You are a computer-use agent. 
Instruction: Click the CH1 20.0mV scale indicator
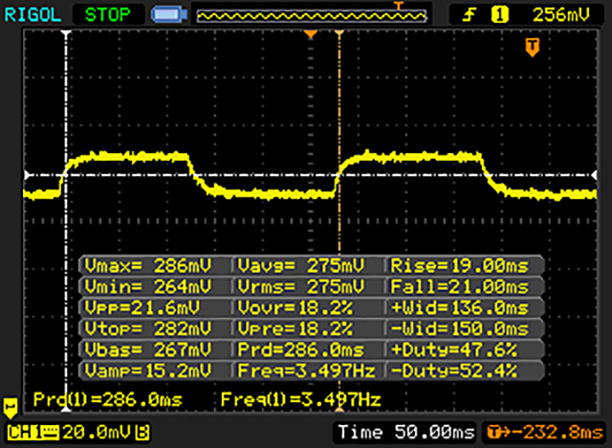point(78,433)
